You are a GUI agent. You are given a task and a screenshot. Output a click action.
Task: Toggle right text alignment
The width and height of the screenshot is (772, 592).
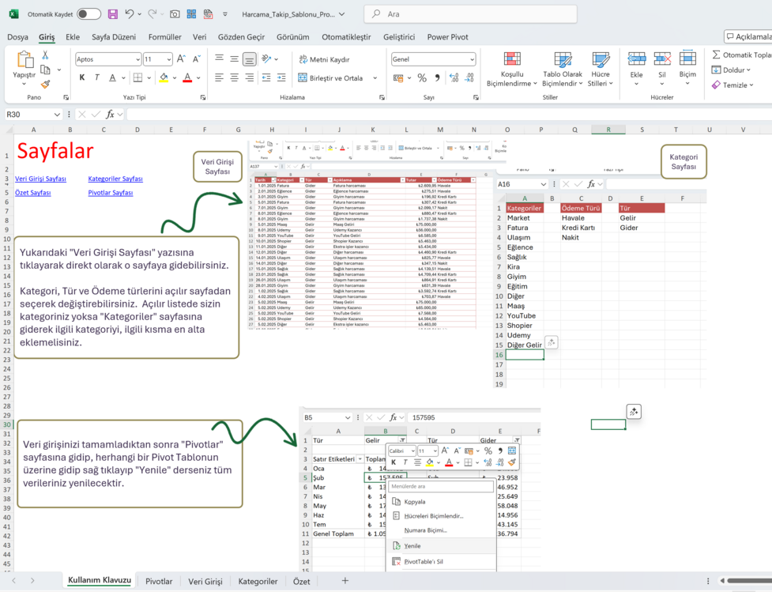[x=250, y=77]
